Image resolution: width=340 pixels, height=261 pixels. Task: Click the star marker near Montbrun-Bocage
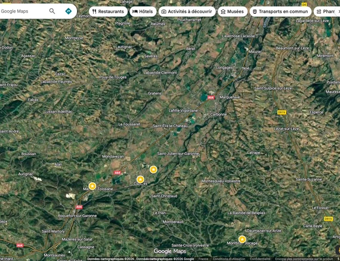click(x=242, y=239)
